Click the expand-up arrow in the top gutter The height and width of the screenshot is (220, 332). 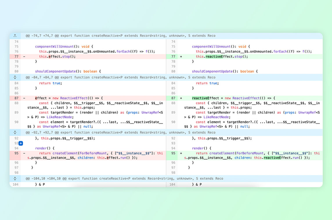[15, 35]
